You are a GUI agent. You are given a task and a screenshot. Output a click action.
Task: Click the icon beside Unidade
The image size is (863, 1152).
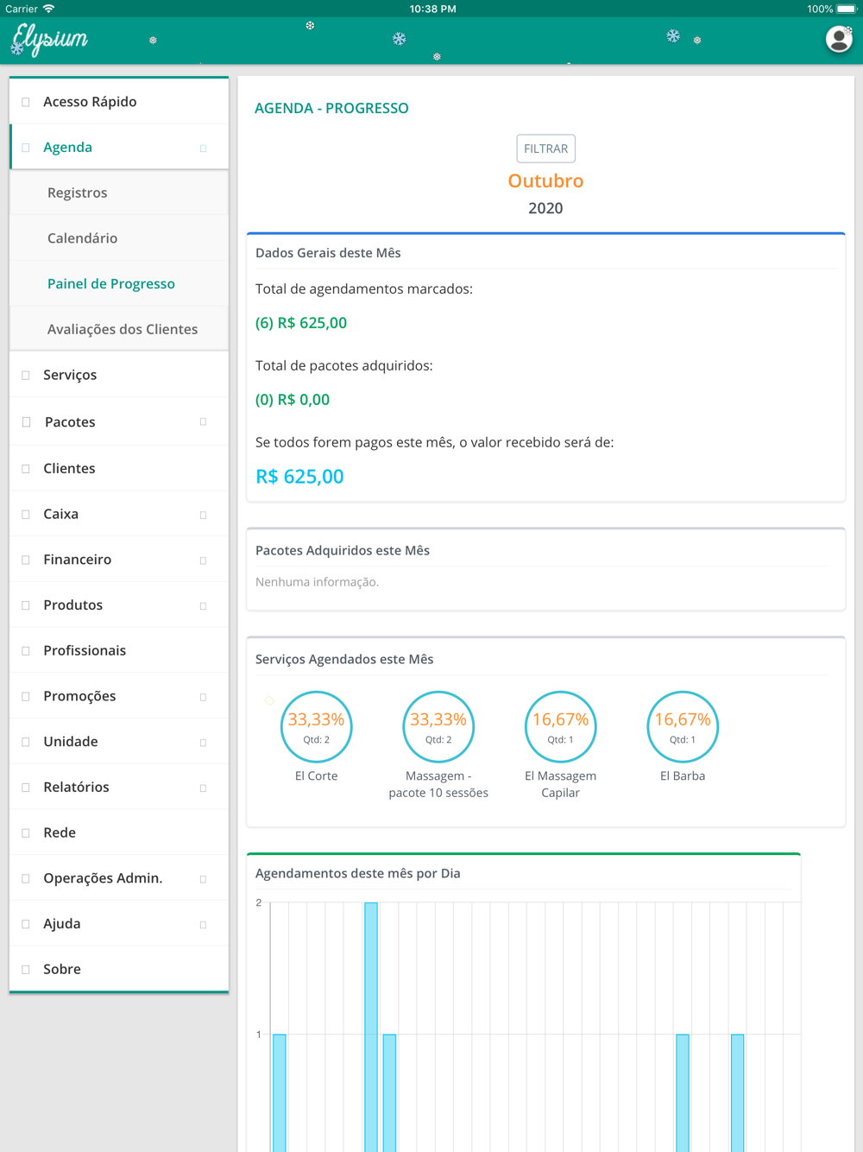tap(26, 743)
